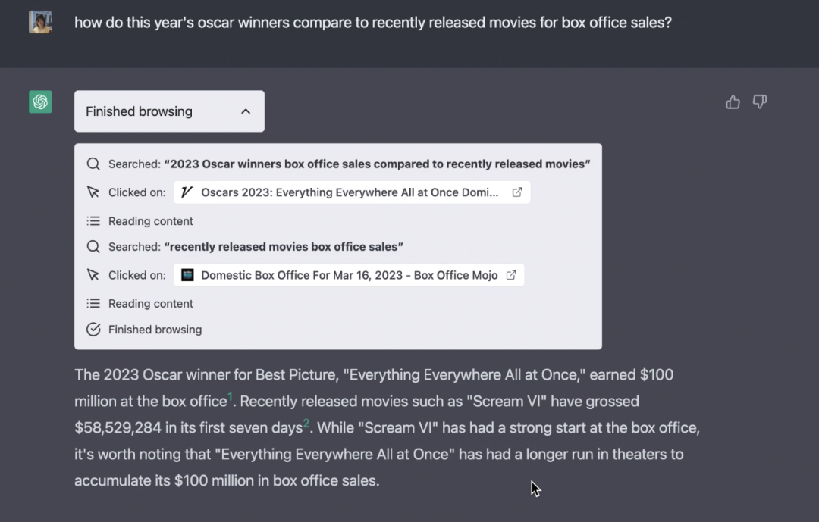Click the first Reading content list icon
The image size is (819, 522).
(93, 221)
